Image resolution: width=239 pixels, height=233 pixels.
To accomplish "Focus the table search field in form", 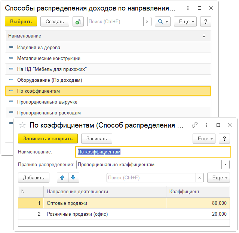I will [x=151, y=177].
